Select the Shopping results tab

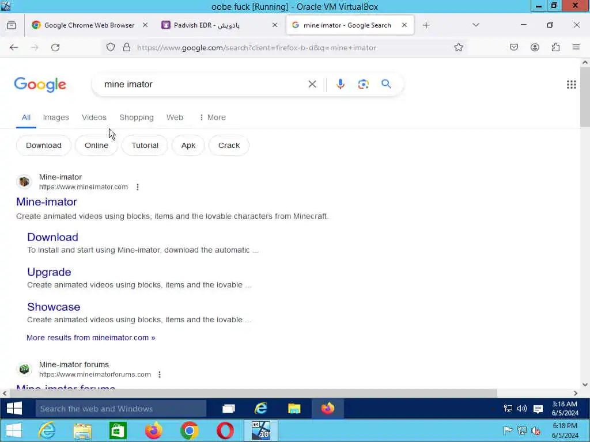(x=137, y=117)
